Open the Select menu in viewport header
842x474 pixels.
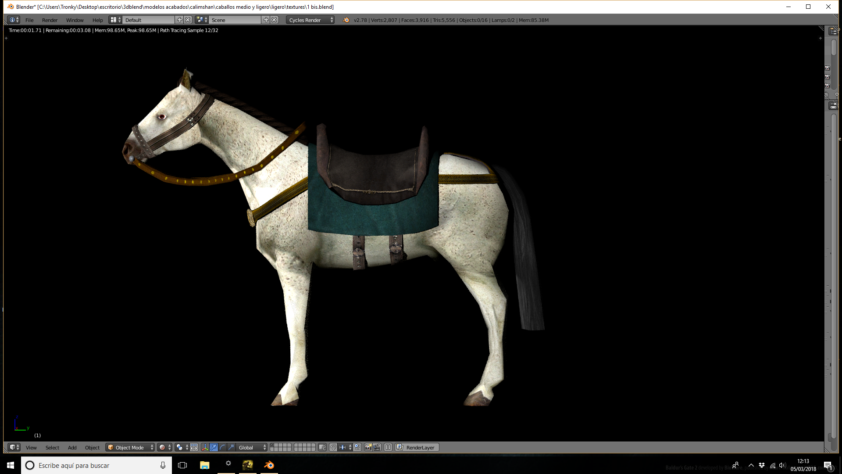tap(52, 447)
